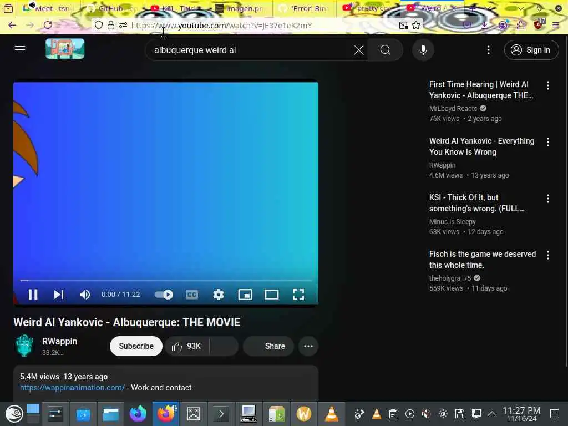Mute the video volume

[x=84, y=295]
